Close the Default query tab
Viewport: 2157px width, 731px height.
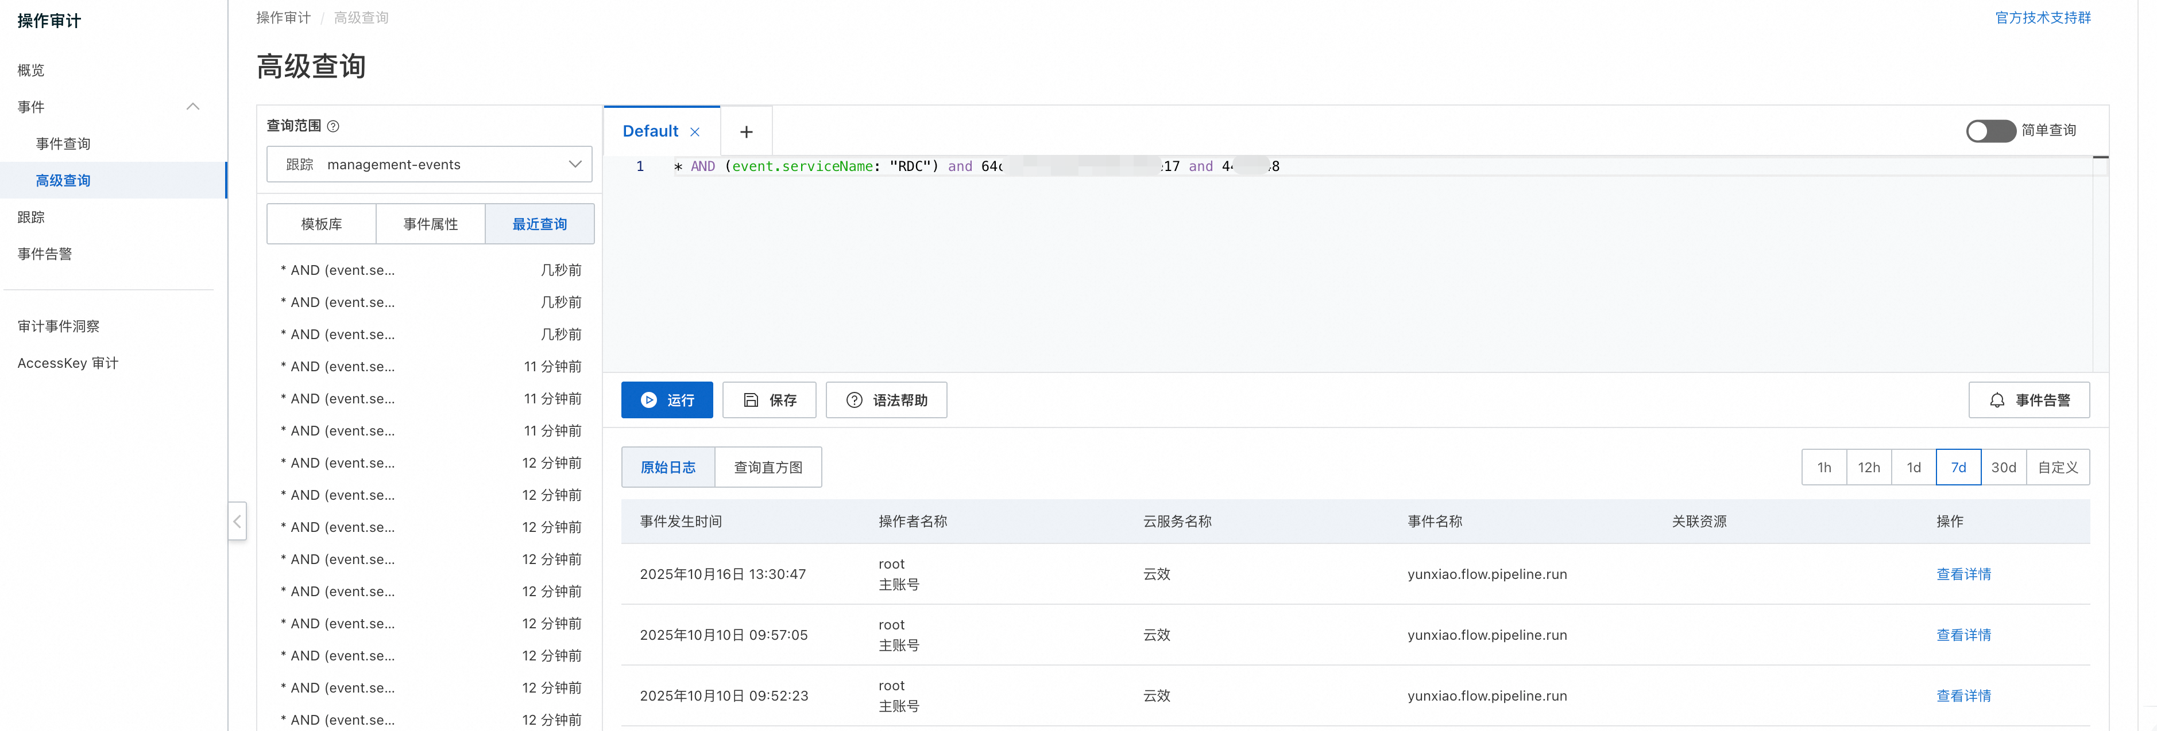coord(695,132)
